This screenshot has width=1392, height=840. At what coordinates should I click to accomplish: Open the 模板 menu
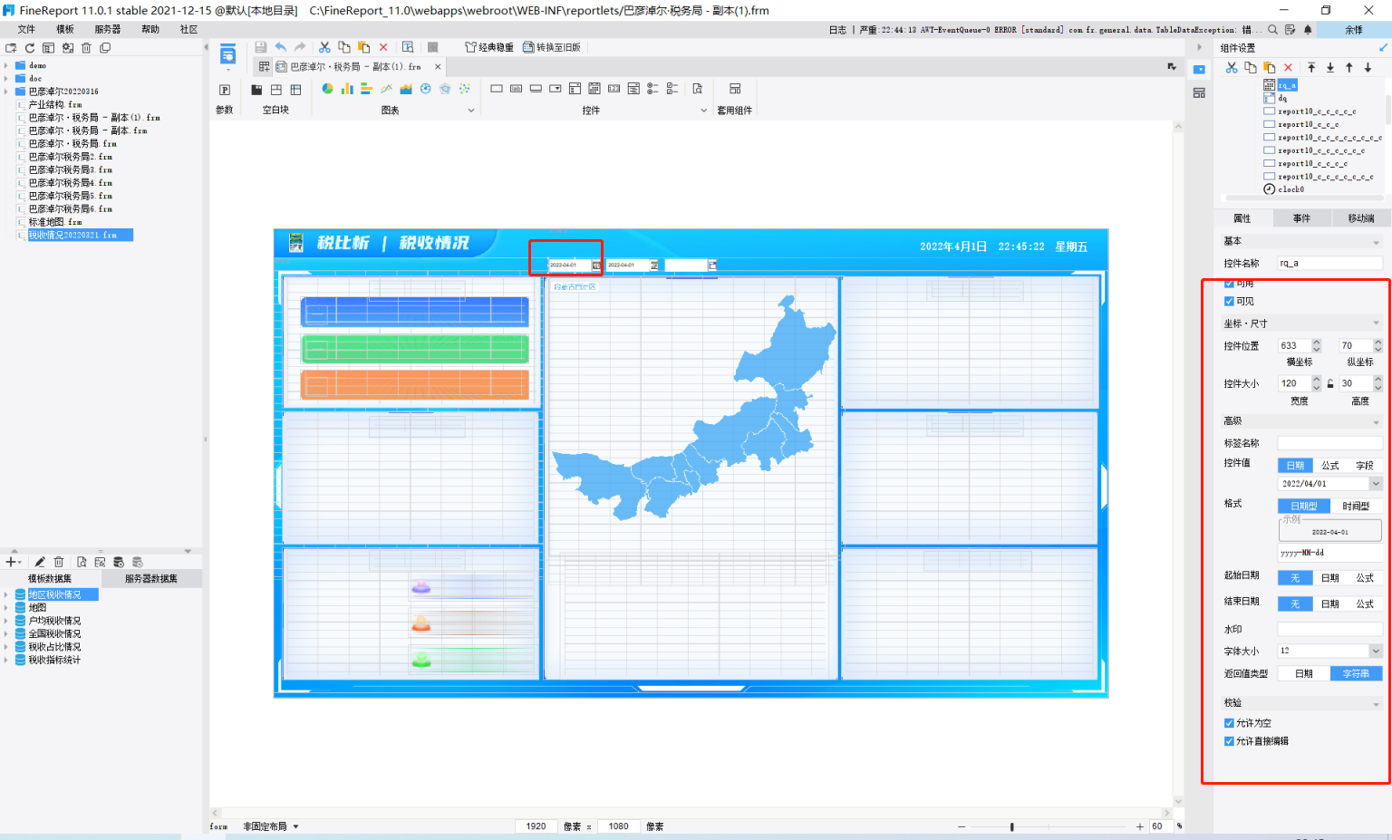65,30
